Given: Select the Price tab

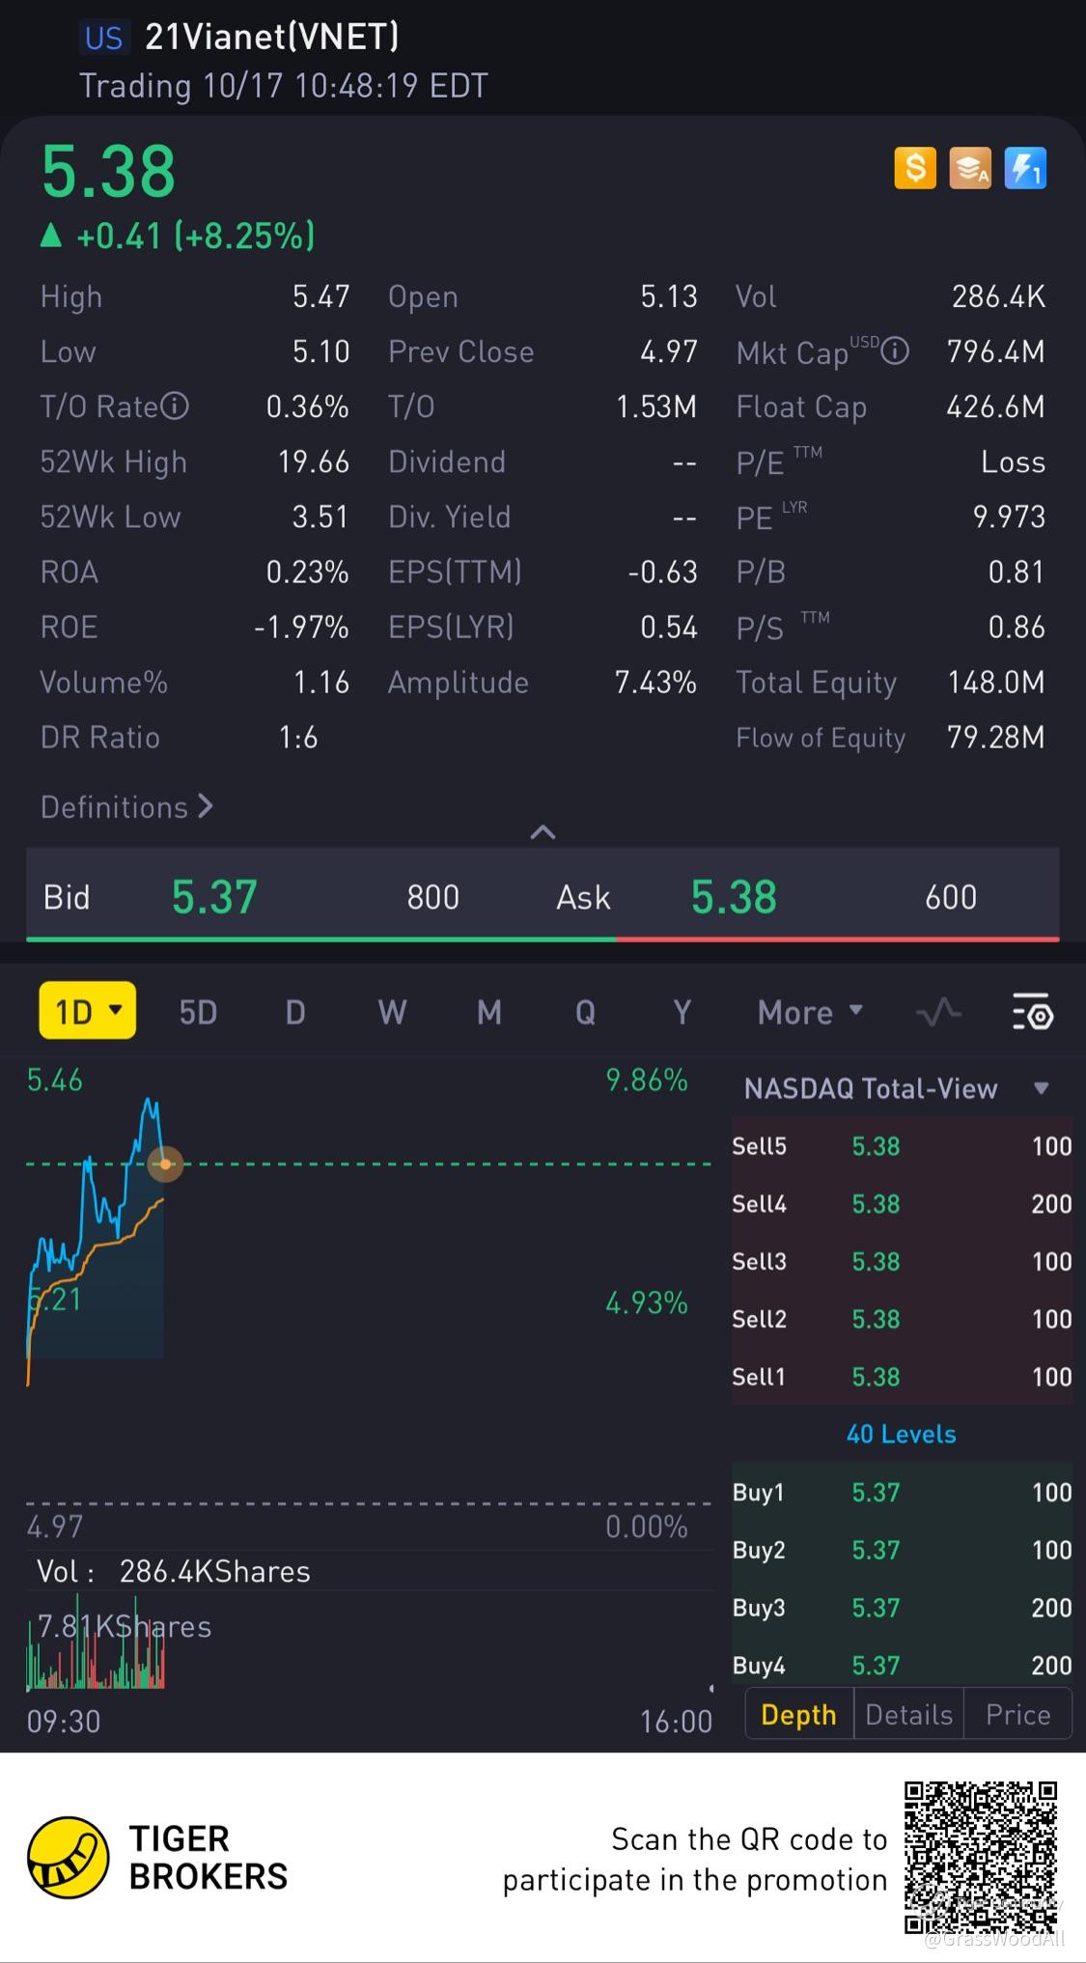Looking at the screenshot, I should point(1017,1714).
